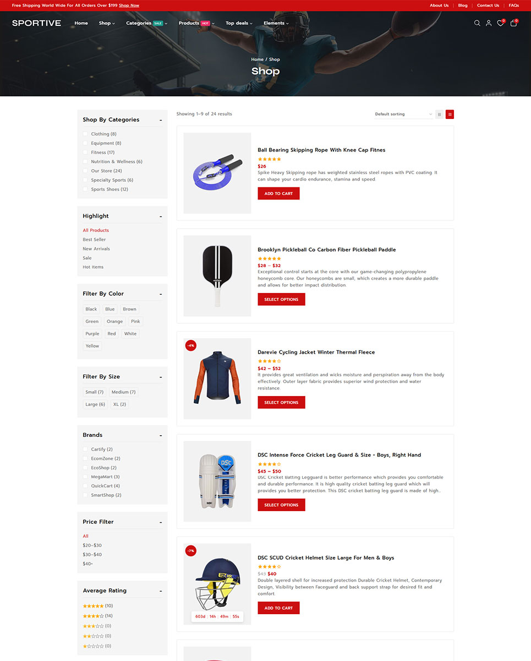Open the Default sorting dropdown
The width and height of the screenshot is (531, 661).
click(x=403, y=114)
